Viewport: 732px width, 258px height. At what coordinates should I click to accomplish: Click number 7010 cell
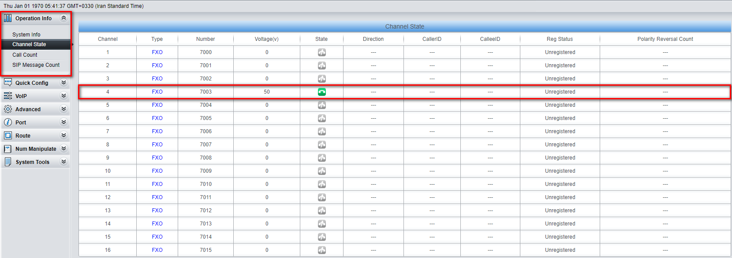click(x=205, y=184)
